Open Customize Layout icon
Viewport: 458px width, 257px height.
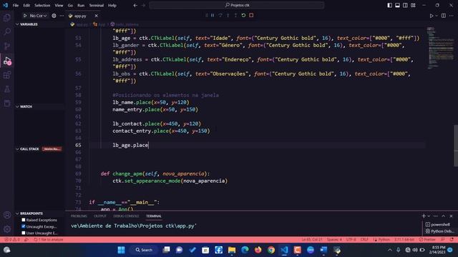[413, 5]
